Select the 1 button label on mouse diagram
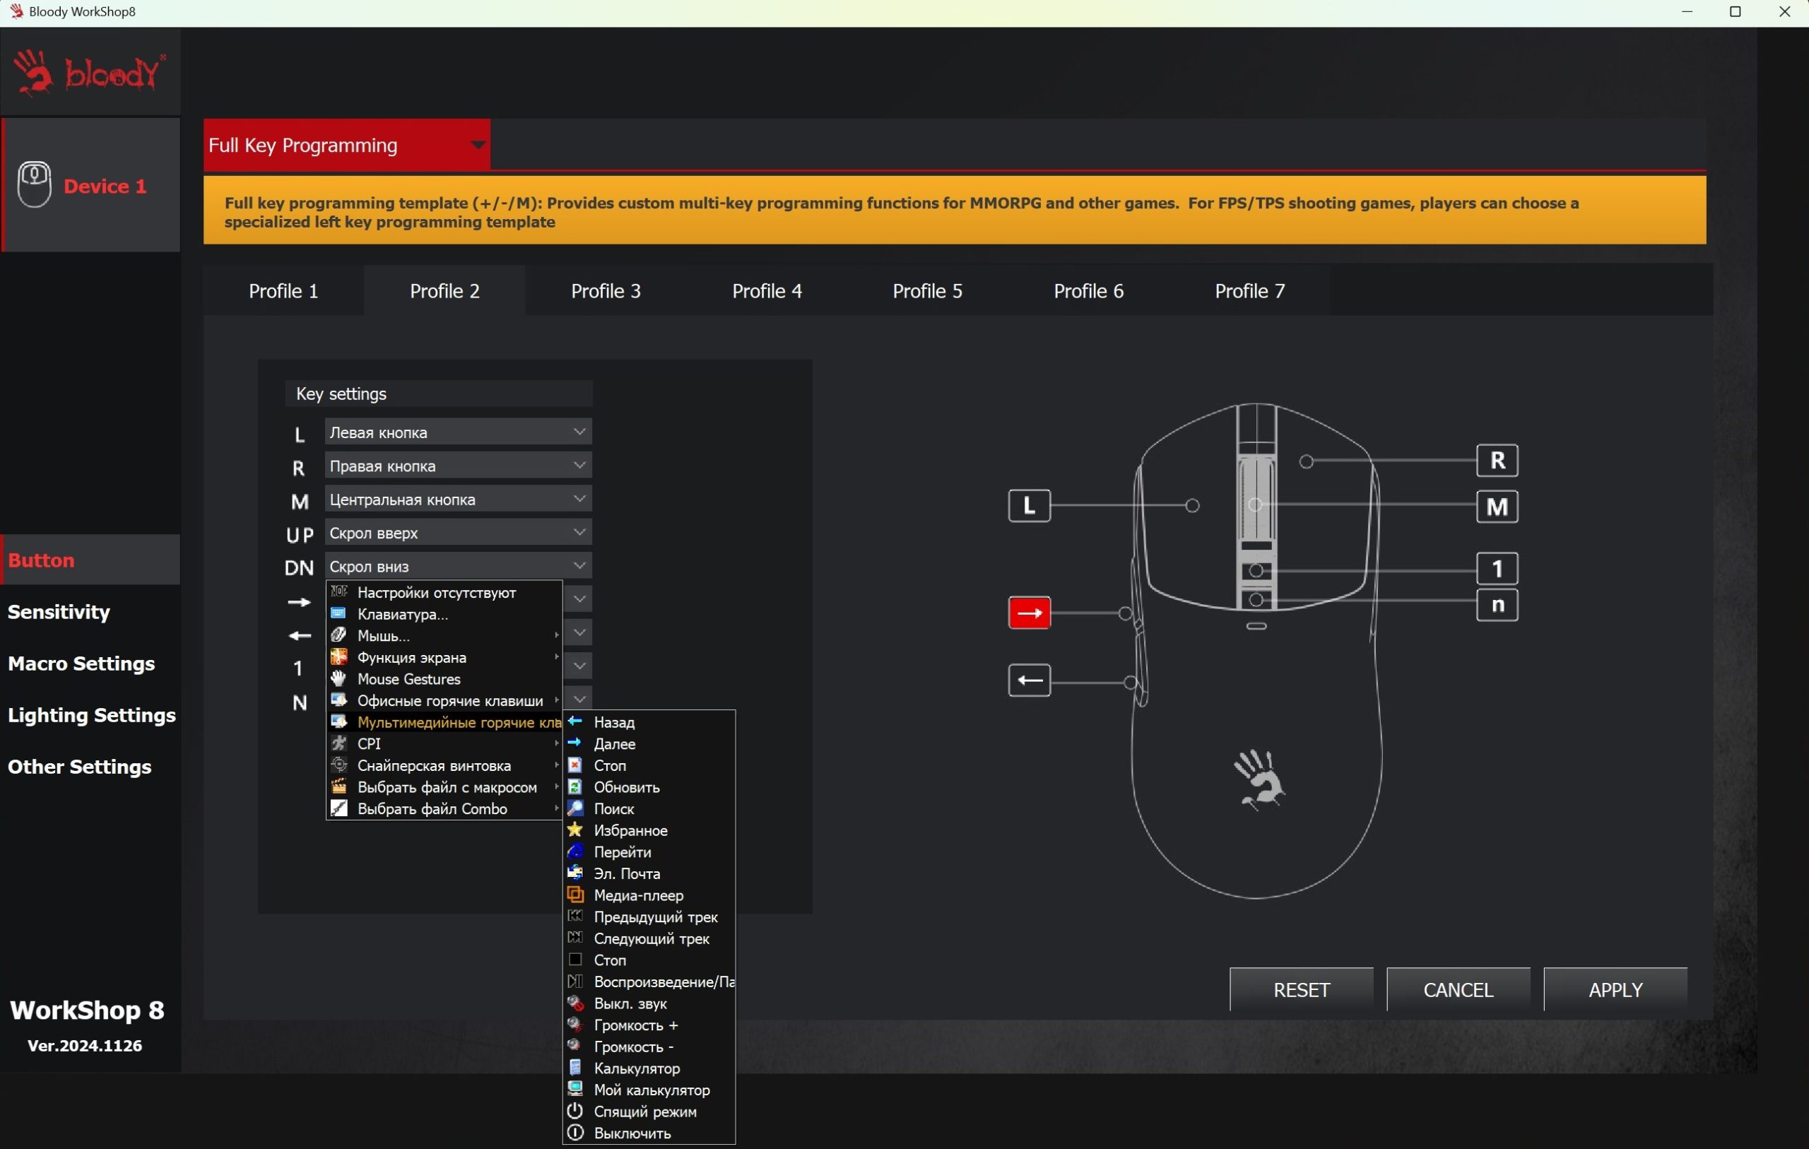Screen dimensions: 1809x1149 1497,569
